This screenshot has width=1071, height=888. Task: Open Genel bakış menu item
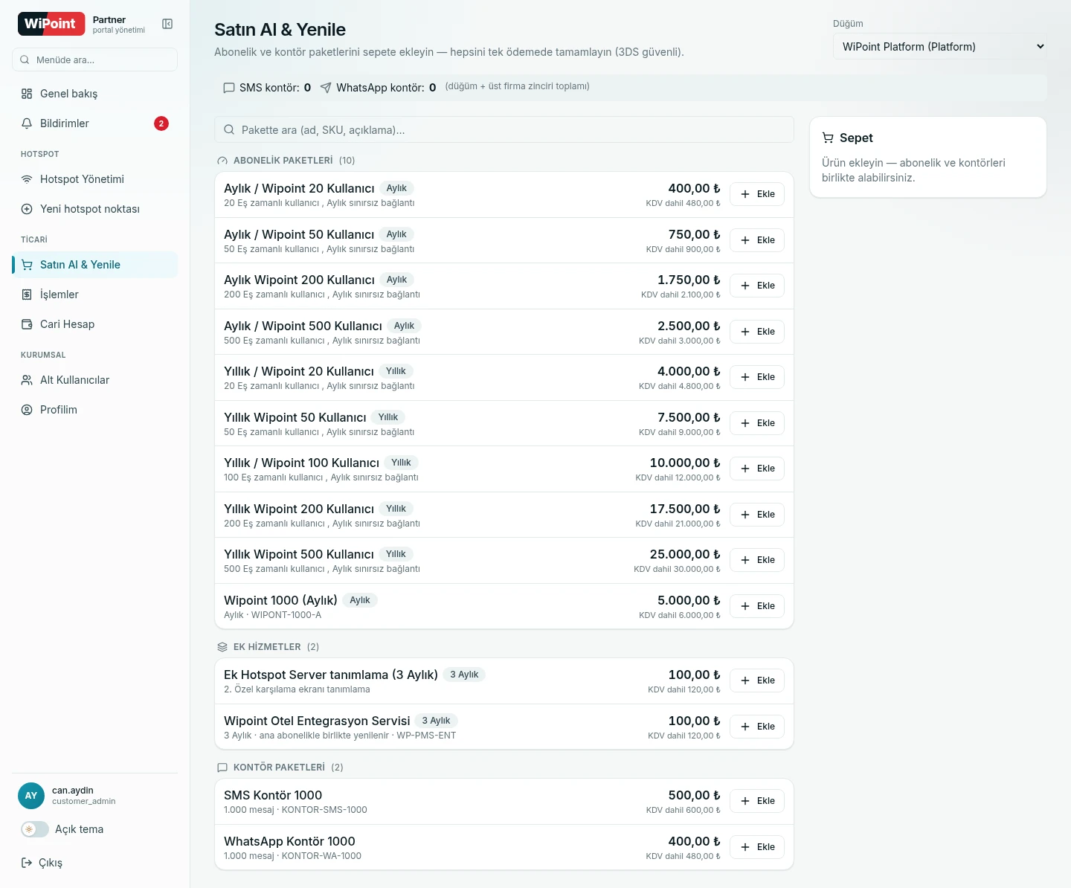(x=95, y=94)
